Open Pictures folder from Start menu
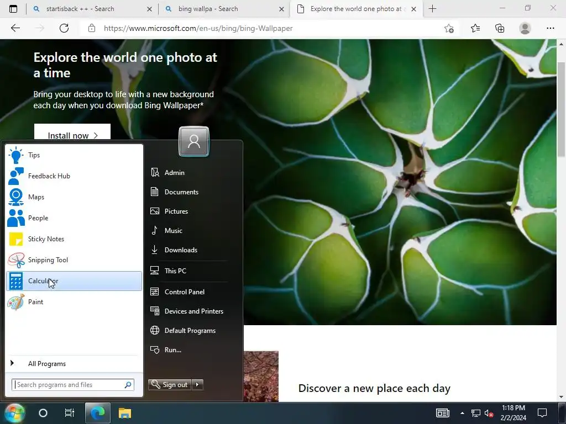The width and height of the screenshot is (566, 424). [x=189, y=211]
